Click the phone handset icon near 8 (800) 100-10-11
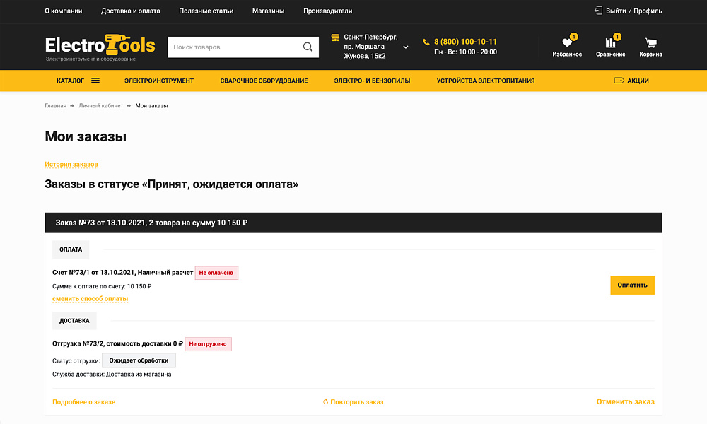707x424 pixels. [425, 41]
